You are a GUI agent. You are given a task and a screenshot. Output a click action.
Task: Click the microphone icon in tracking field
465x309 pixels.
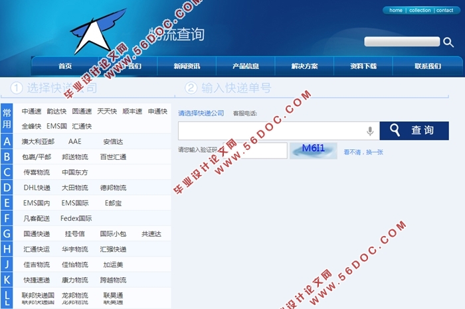tap(370, 131)
